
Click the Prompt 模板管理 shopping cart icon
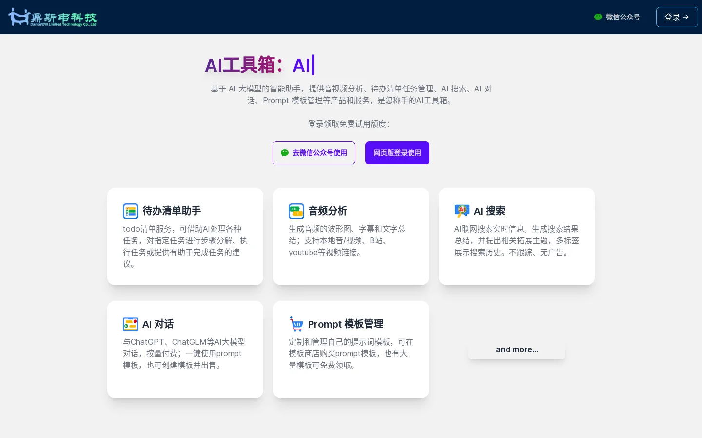click(x=296, y=324)
